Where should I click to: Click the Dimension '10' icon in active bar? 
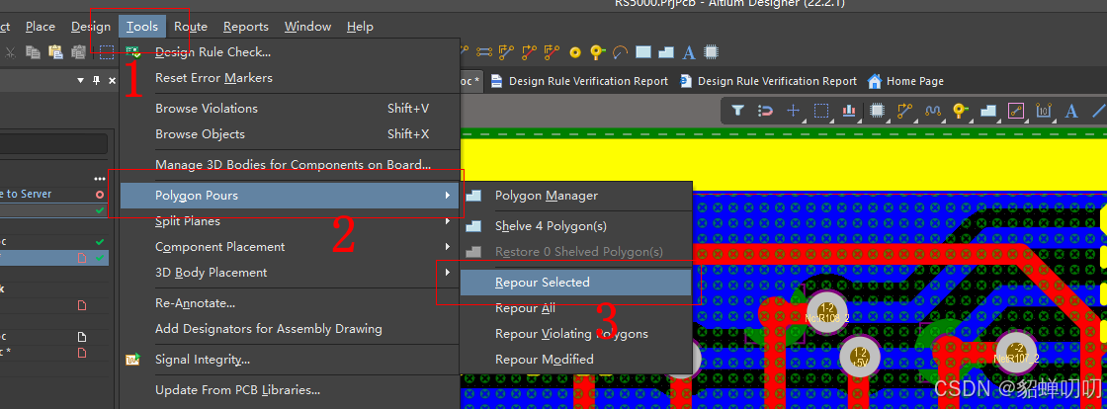[1044, 110]
